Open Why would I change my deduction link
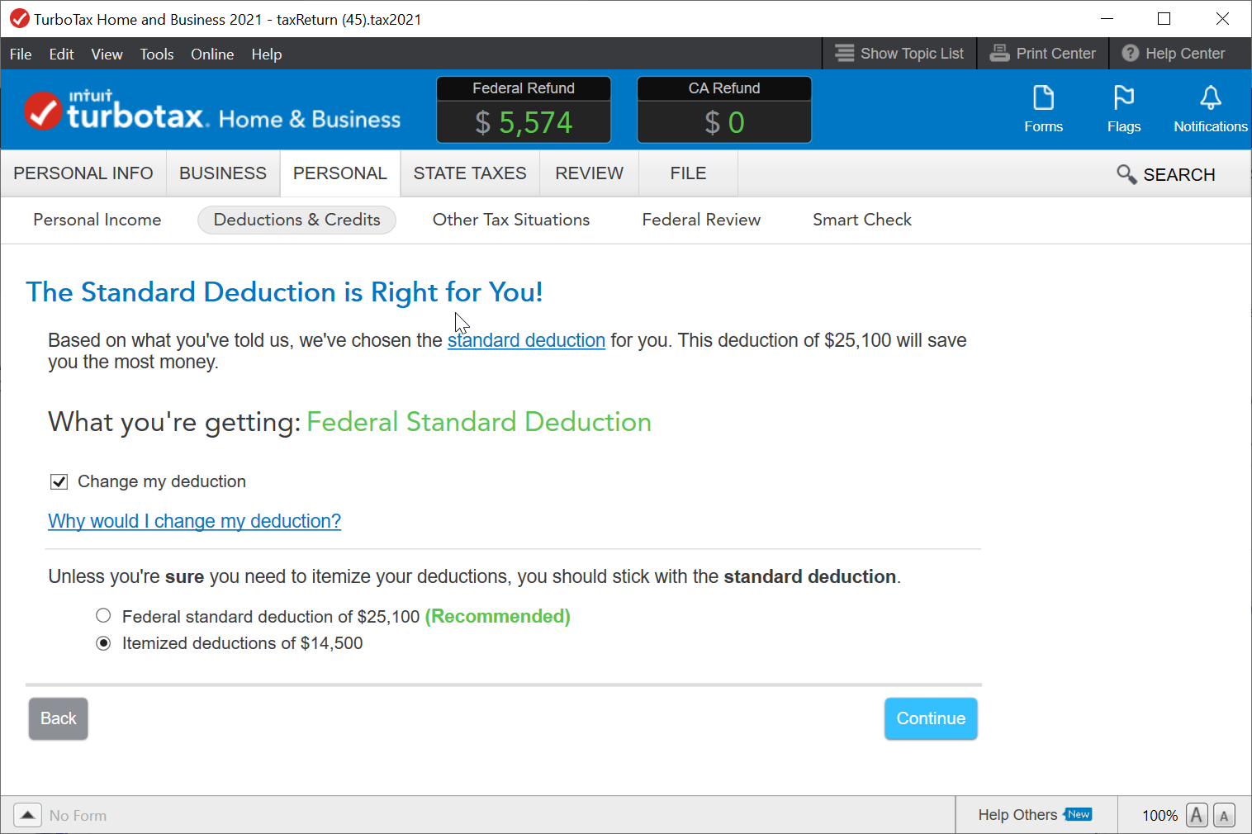This screenshot has height=834, width=1252. coord(194,521)
